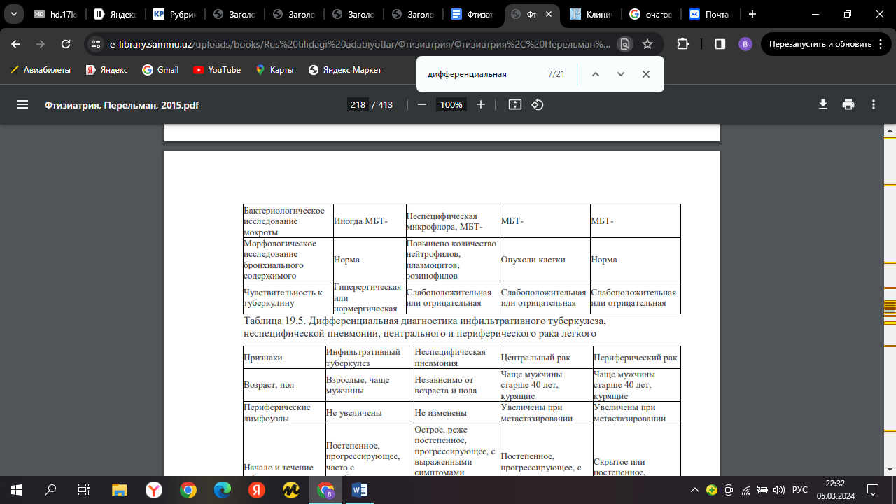Open the YouTube bookmark
This screenshot has height=504, width=896.
pyautogui.click(x=217, y=70)
